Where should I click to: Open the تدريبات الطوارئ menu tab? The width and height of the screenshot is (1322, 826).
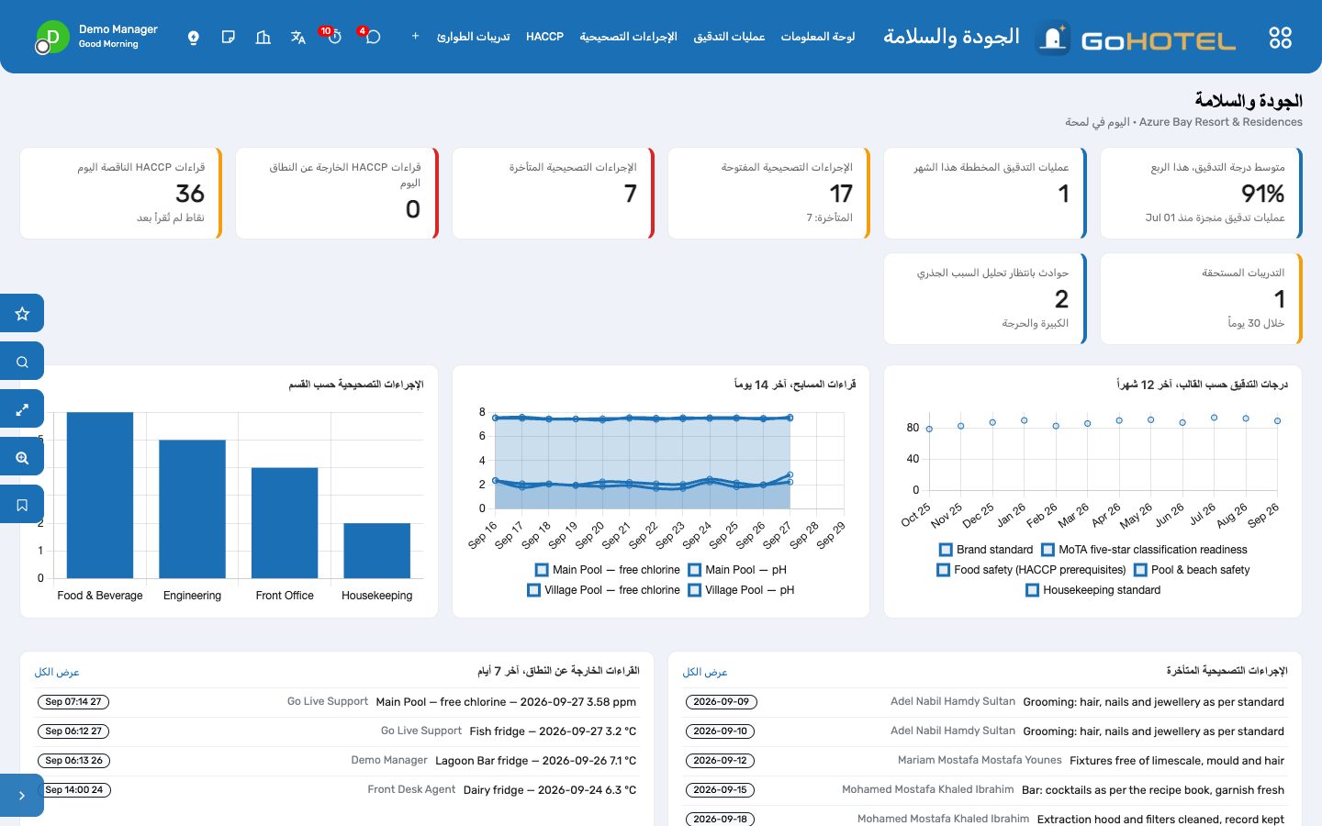(x=473, y=37)
